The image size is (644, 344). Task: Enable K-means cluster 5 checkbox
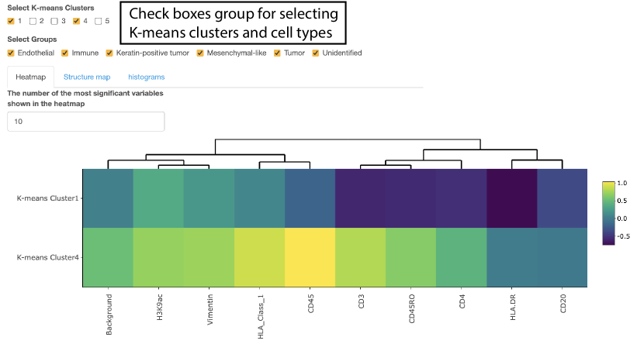98,21
